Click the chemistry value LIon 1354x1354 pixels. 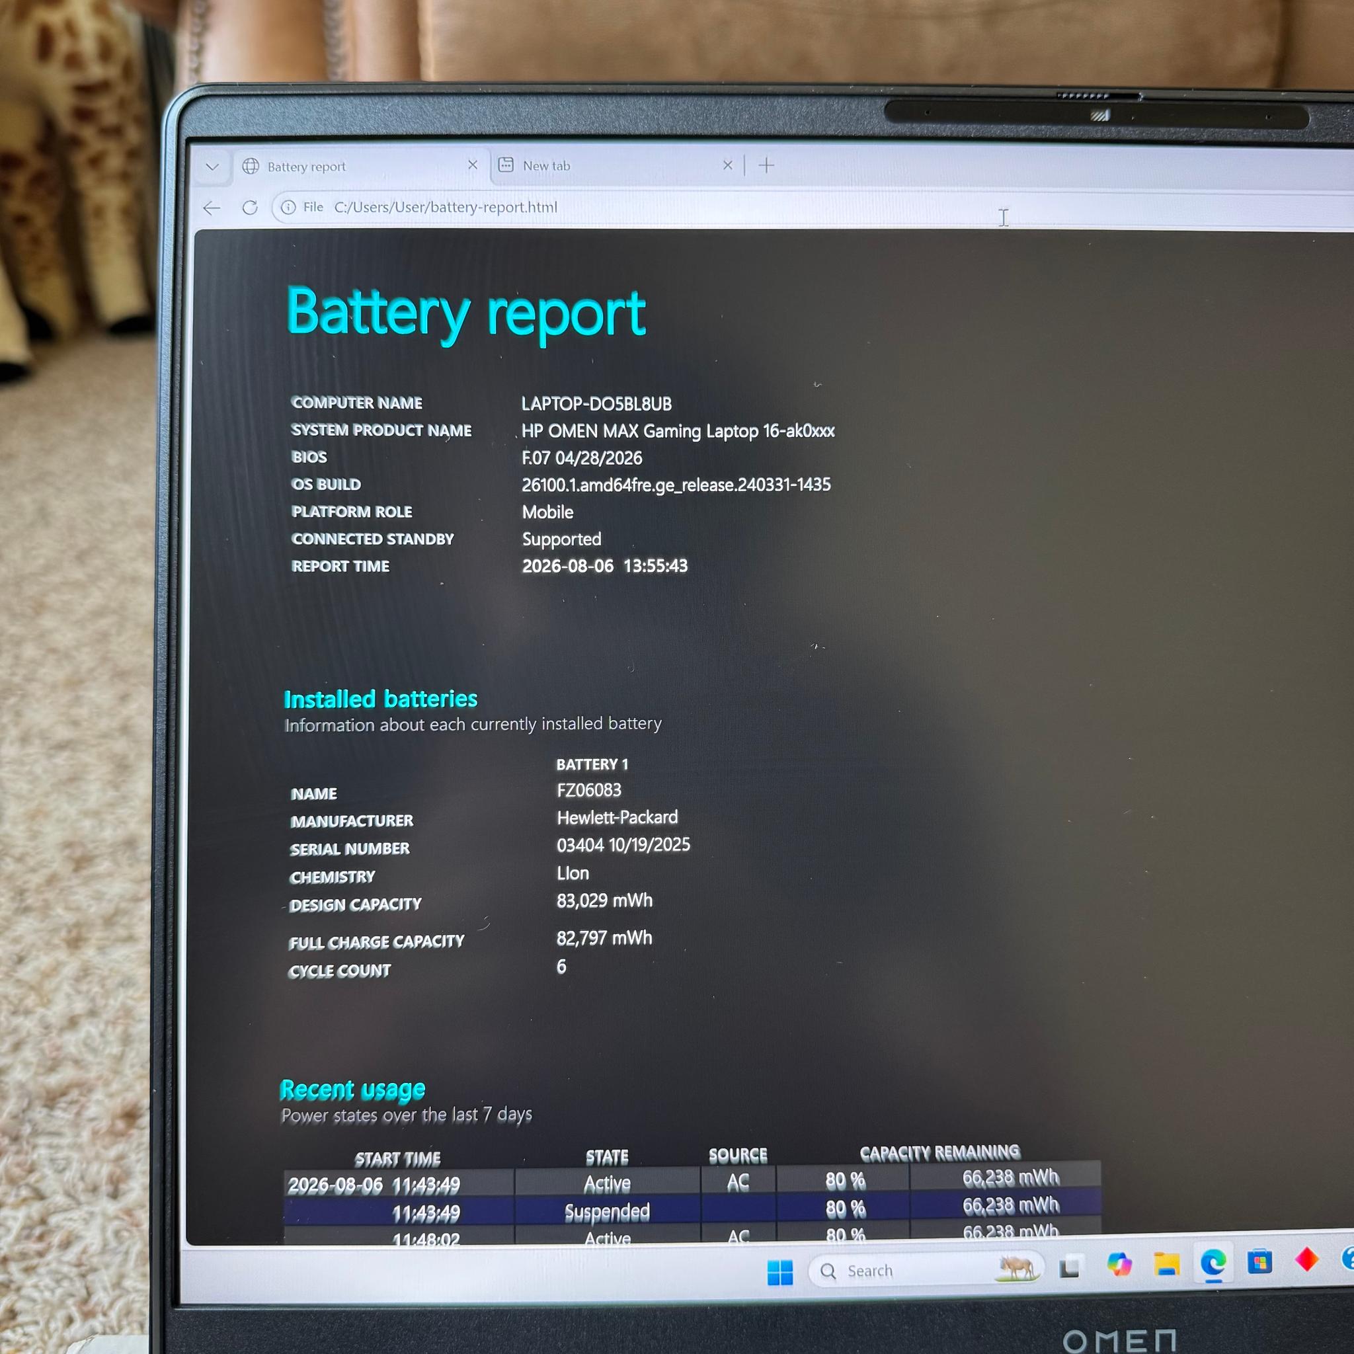(x=573, y=873)
